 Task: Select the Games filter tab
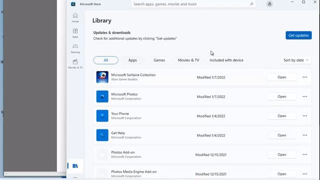[159, 60]
